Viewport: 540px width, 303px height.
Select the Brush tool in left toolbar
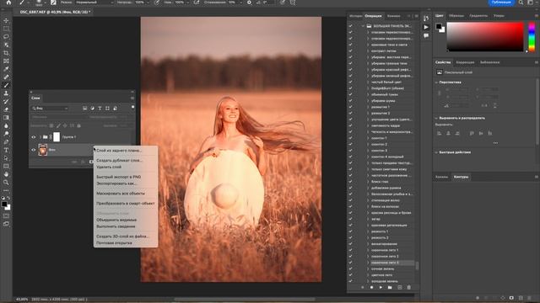(6, 85)
